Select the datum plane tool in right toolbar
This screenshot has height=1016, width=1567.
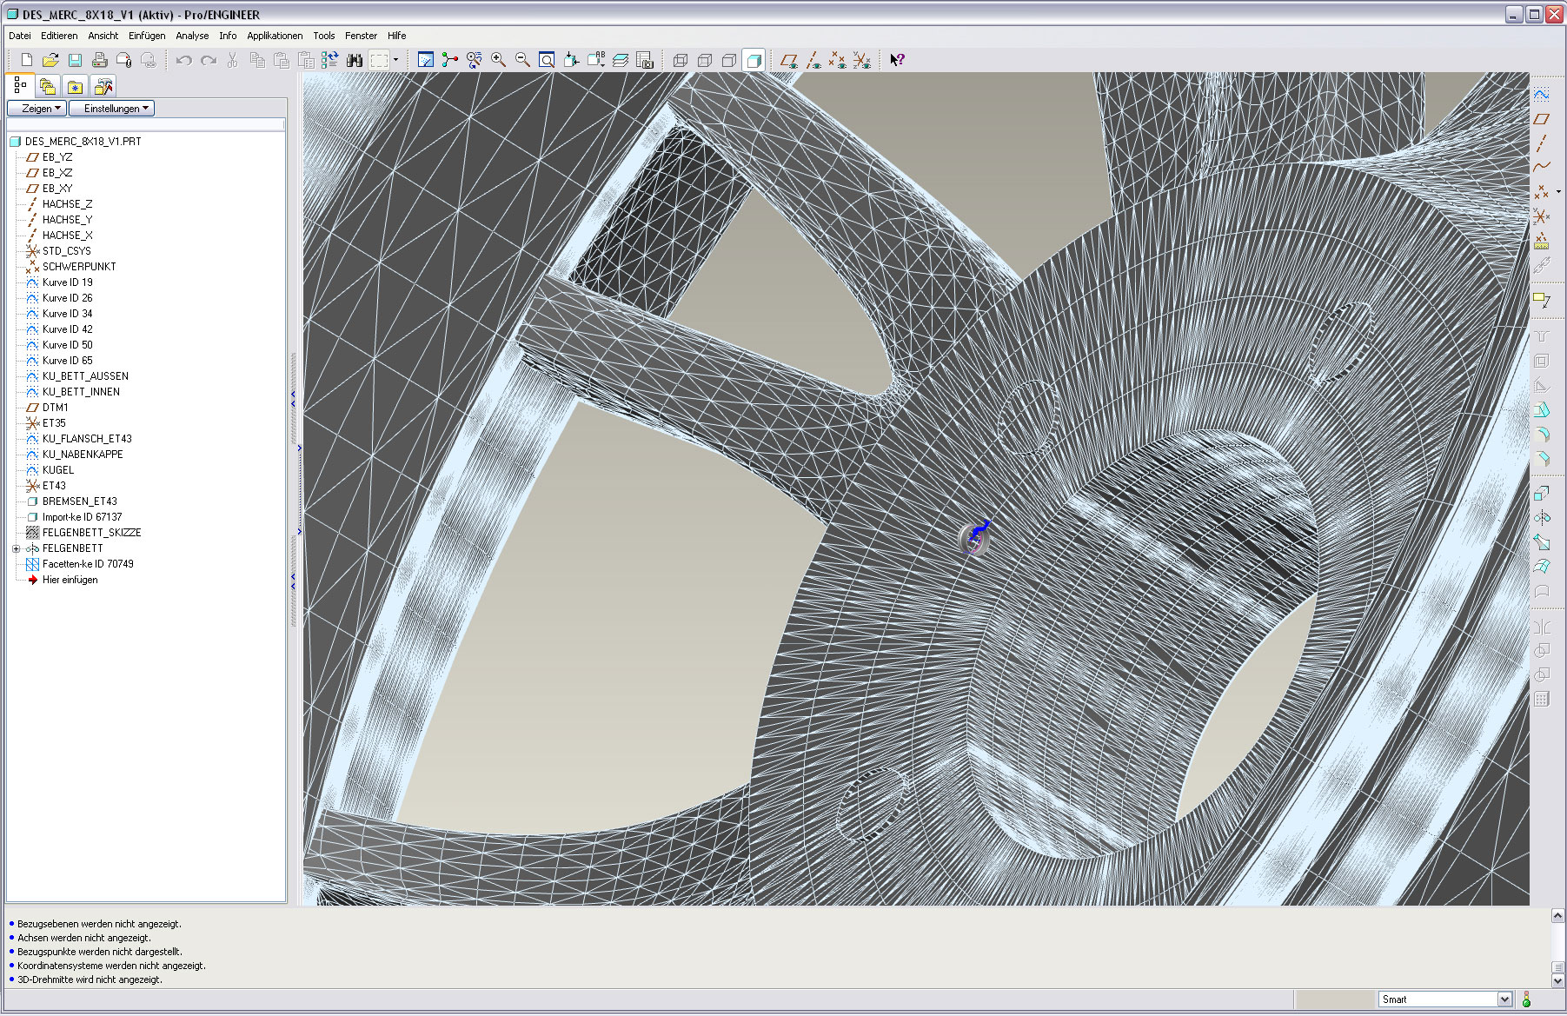click(x=1541, y=119)
